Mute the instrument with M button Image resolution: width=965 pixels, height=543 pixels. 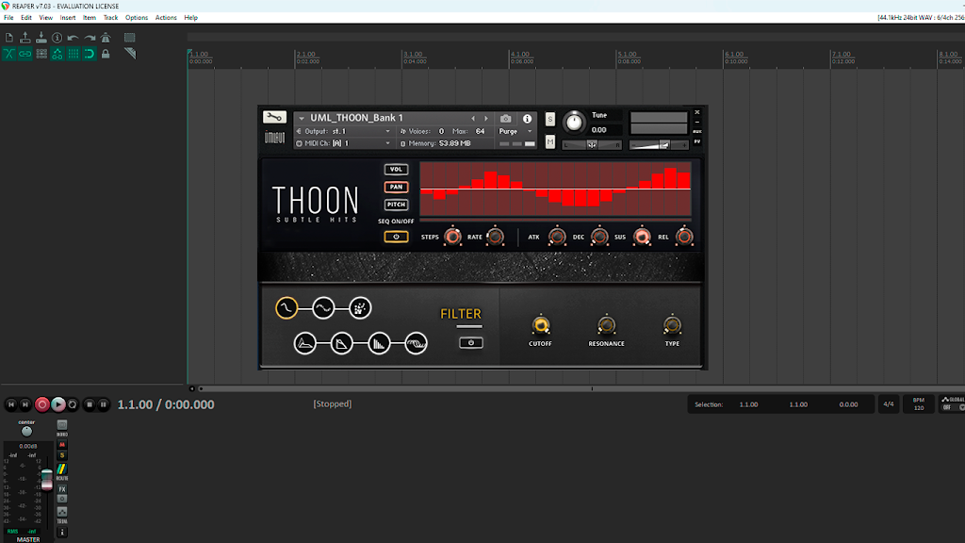550,142
